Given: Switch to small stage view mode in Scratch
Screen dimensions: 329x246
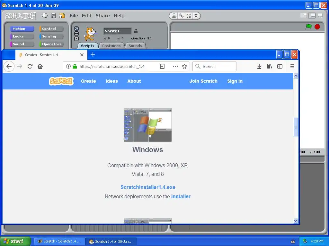Looking at the screenshot, I should [303, 15].
